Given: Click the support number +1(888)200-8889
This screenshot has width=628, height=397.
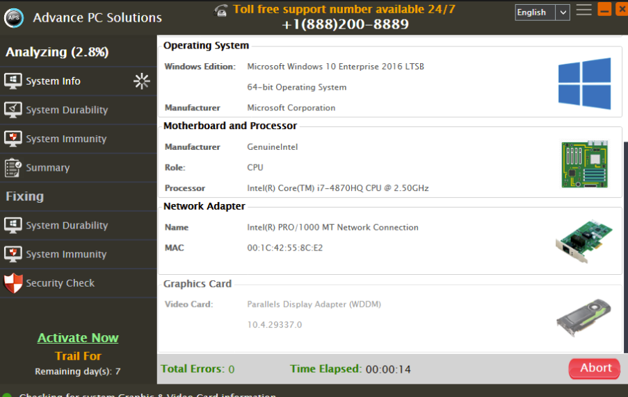Looking at the screenshot, I should click(x=345, y=24).
